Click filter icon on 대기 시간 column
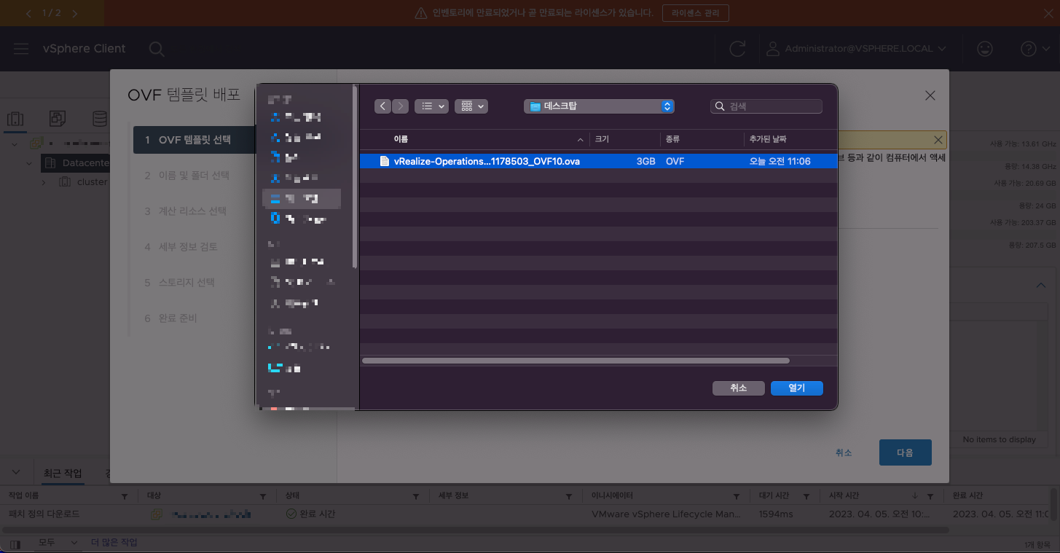1060x553 pixels. (x=805, y=496)
